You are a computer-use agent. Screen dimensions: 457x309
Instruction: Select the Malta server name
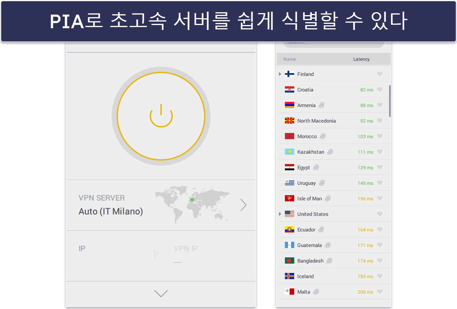point(304,292)
